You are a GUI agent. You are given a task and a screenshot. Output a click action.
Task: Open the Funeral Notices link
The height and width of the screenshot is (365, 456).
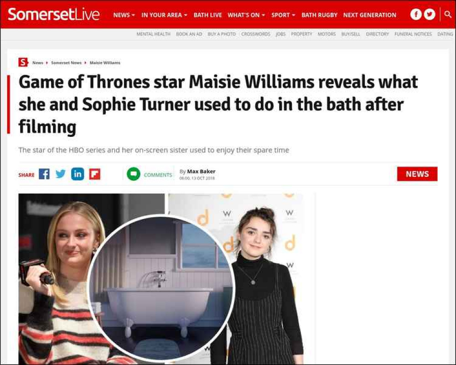click(413, 34)
